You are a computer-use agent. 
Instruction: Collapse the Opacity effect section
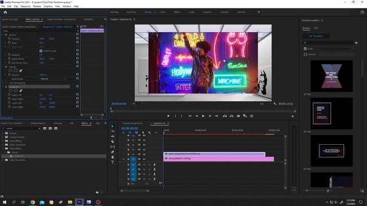click(3, 66)
